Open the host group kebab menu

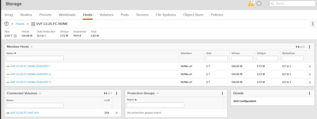click(313, 24)
